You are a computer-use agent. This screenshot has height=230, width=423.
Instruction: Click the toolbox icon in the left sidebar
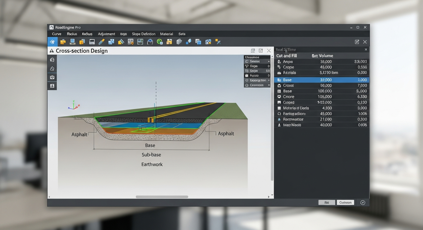point(52,77)
